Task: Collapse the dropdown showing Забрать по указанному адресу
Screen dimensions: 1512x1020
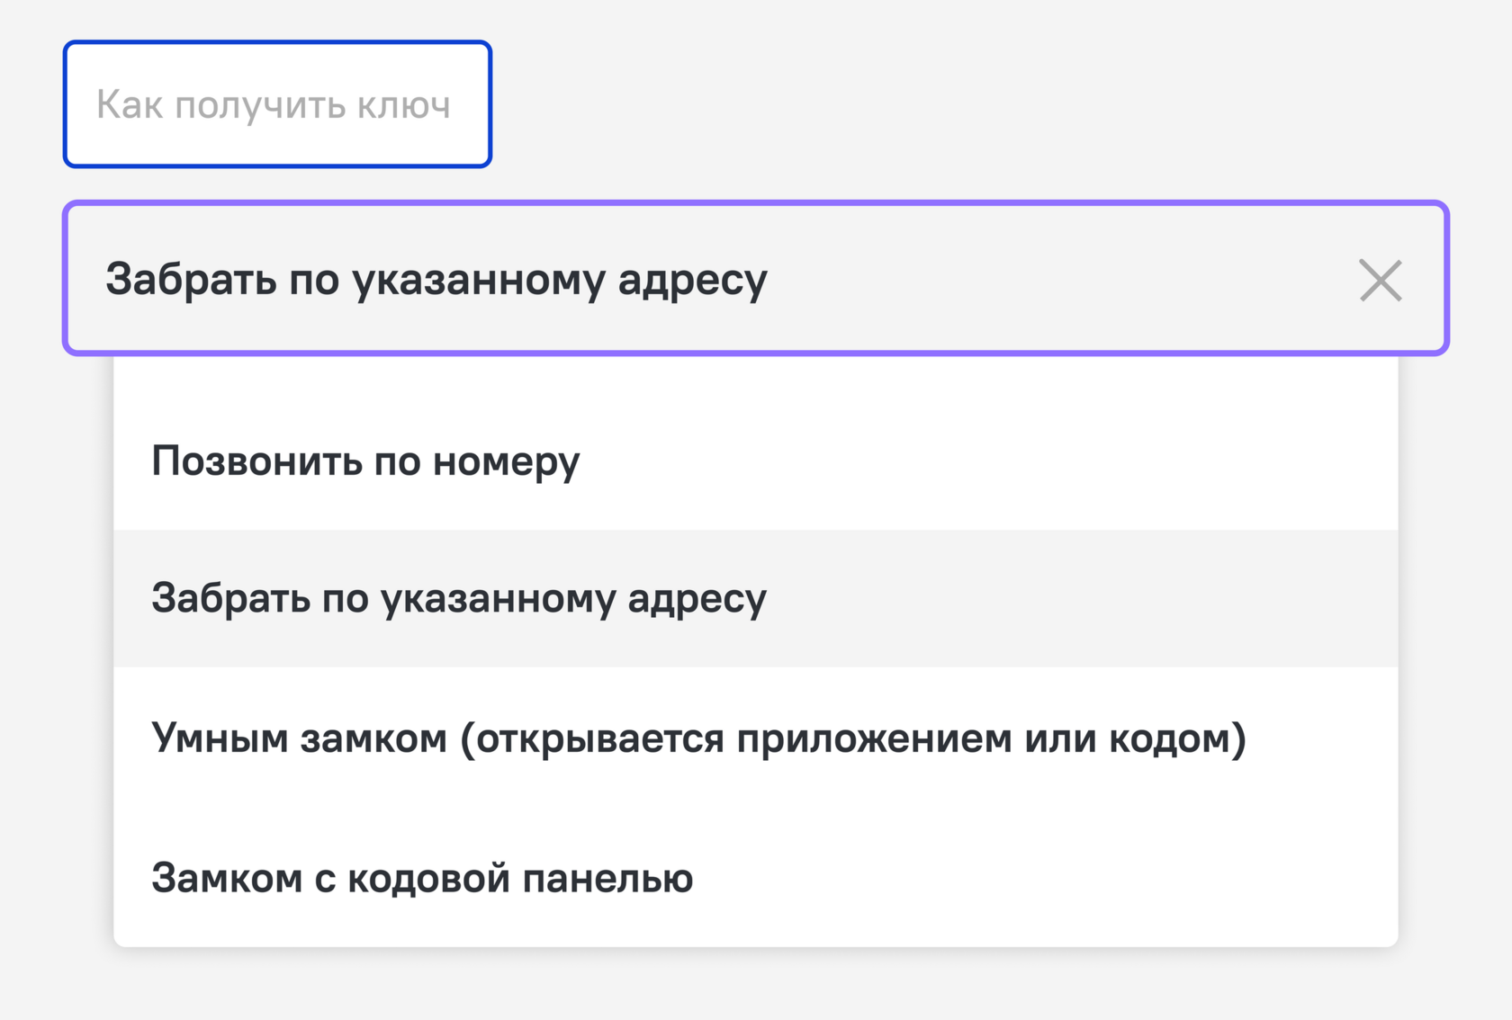Action: coord(756,278)
